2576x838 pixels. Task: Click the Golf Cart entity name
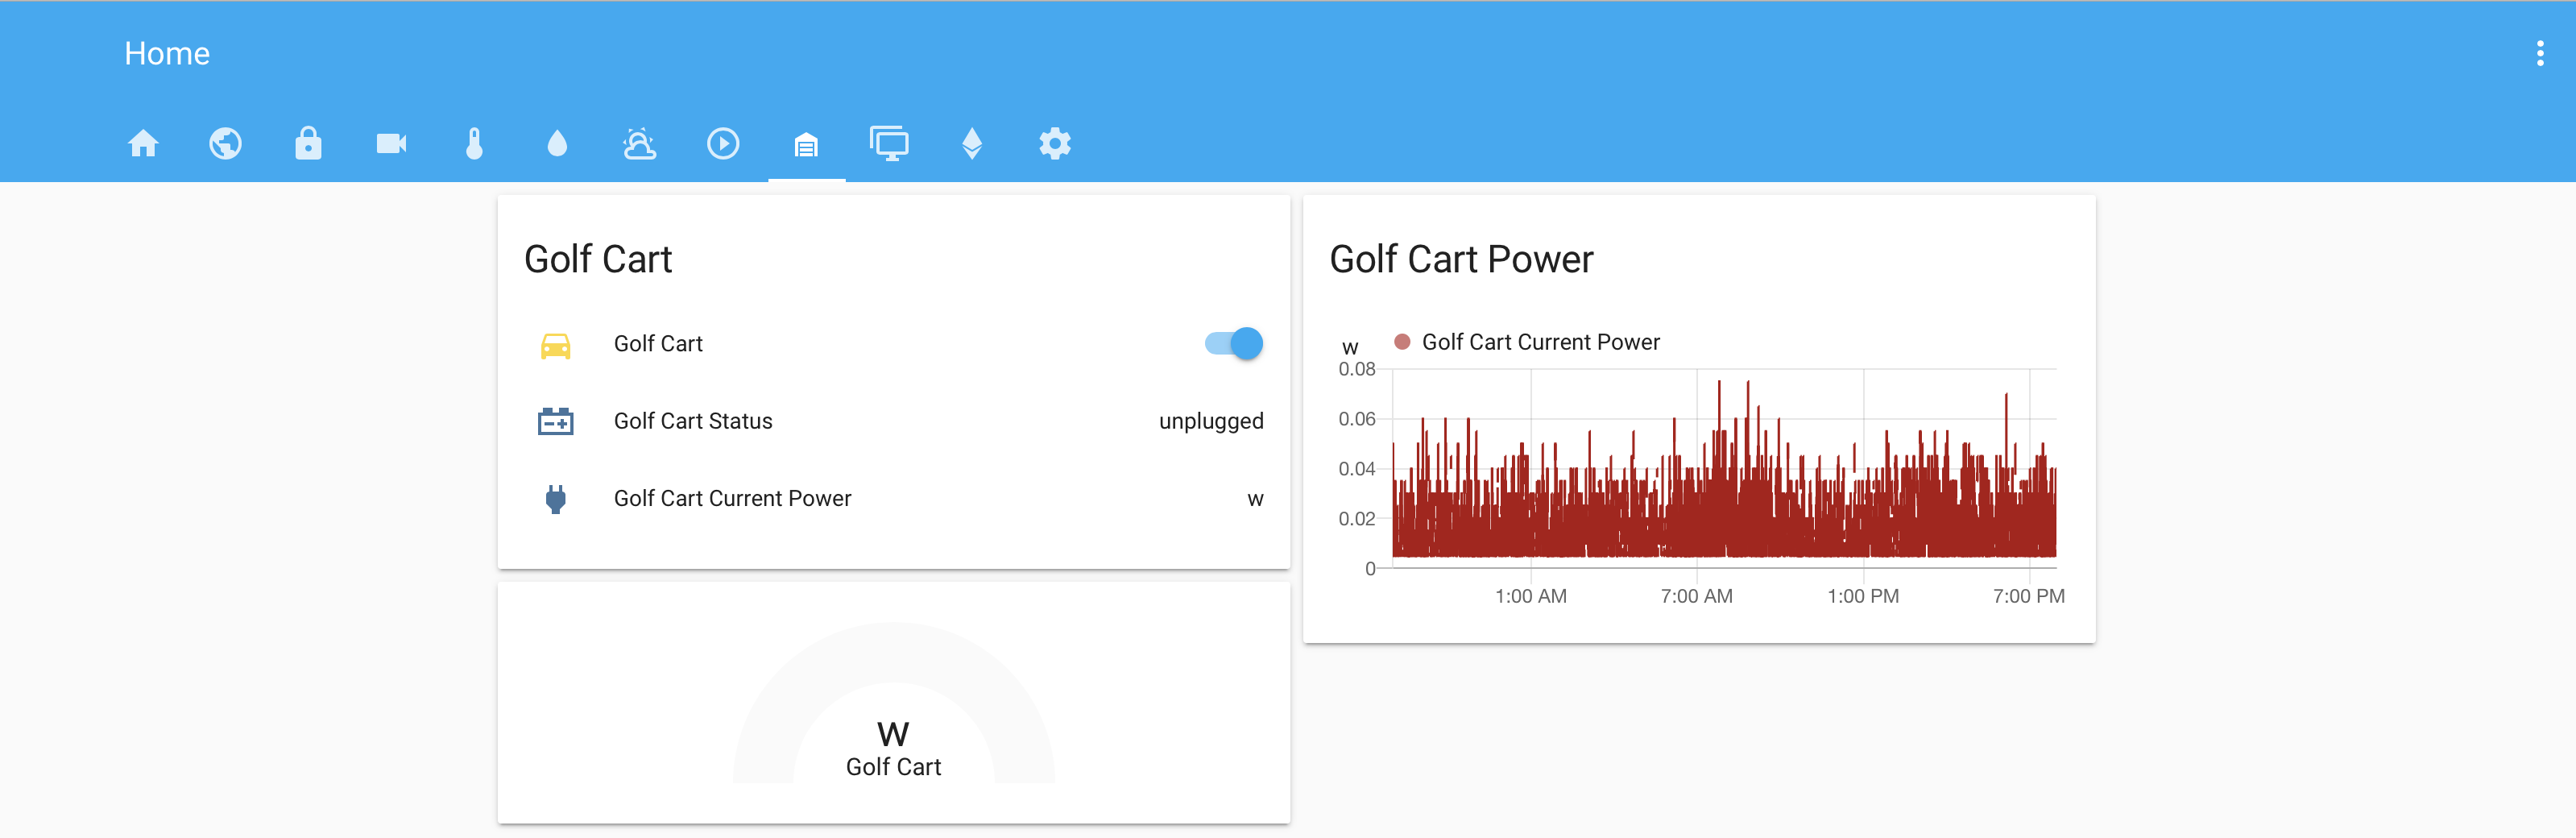658,344
